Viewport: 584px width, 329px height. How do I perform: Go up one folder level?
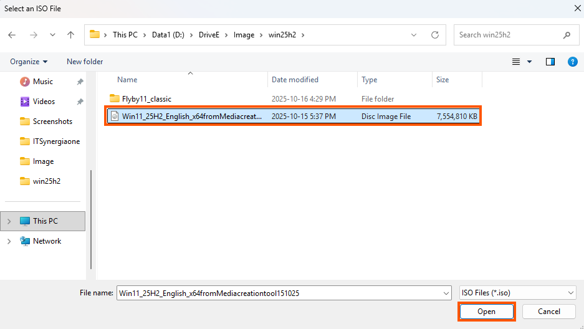[x=70, y=35]
